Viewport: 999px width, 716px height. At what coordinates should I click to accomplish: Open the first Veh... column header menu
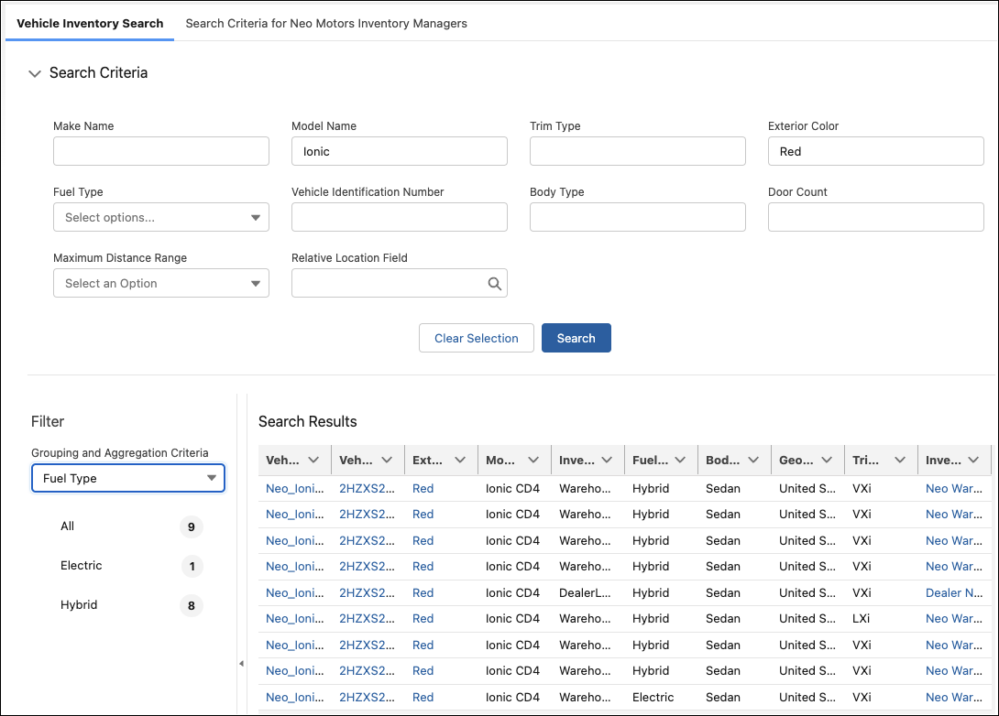[313, 461]
